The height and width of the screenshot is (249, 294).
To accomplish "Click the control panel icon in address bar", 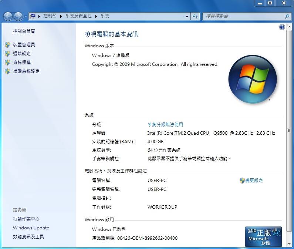I will (33, 16).
